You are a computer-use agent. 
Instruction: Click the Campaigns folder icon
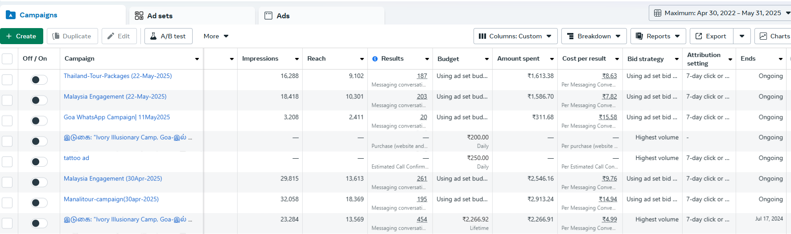click(11, 15)
